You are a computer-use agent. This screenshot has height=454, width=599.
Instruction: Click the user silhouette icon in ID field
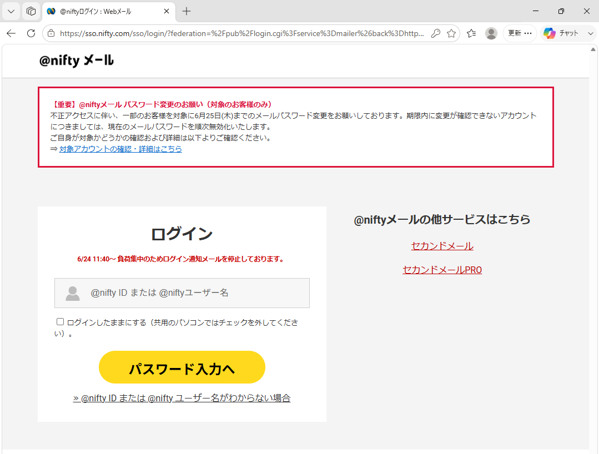73,293
